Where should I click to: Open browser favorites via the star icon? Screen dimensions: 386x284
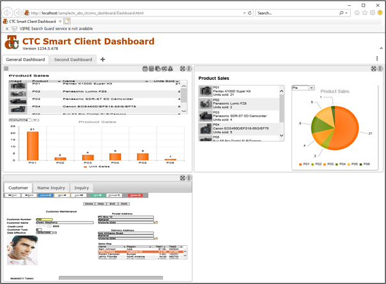(x=364, y=13)
